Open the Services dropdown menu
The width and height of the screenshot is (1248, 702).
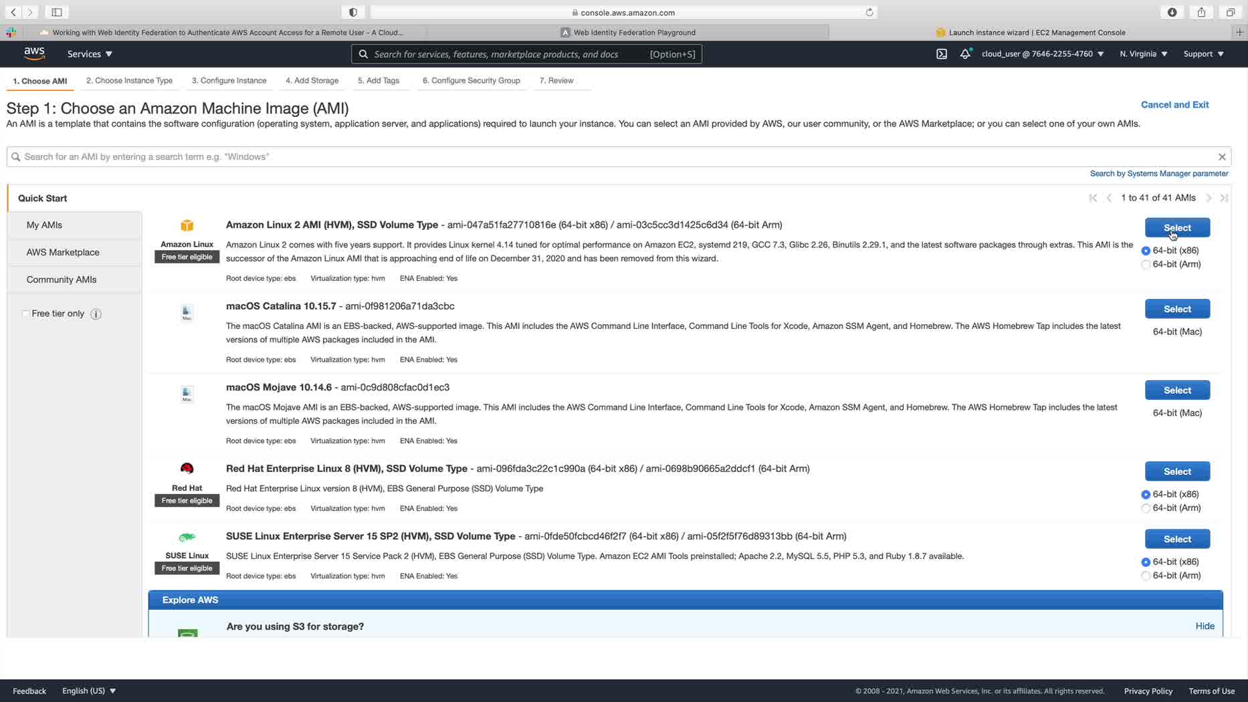(x=90, y=54)
